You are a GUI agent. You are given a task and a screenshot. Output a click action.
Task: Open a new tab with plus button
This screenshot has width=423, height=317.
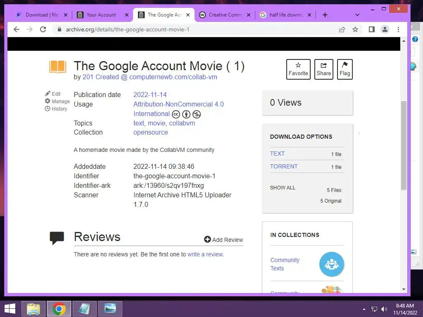pyautogui.click(x=325, y=15)
